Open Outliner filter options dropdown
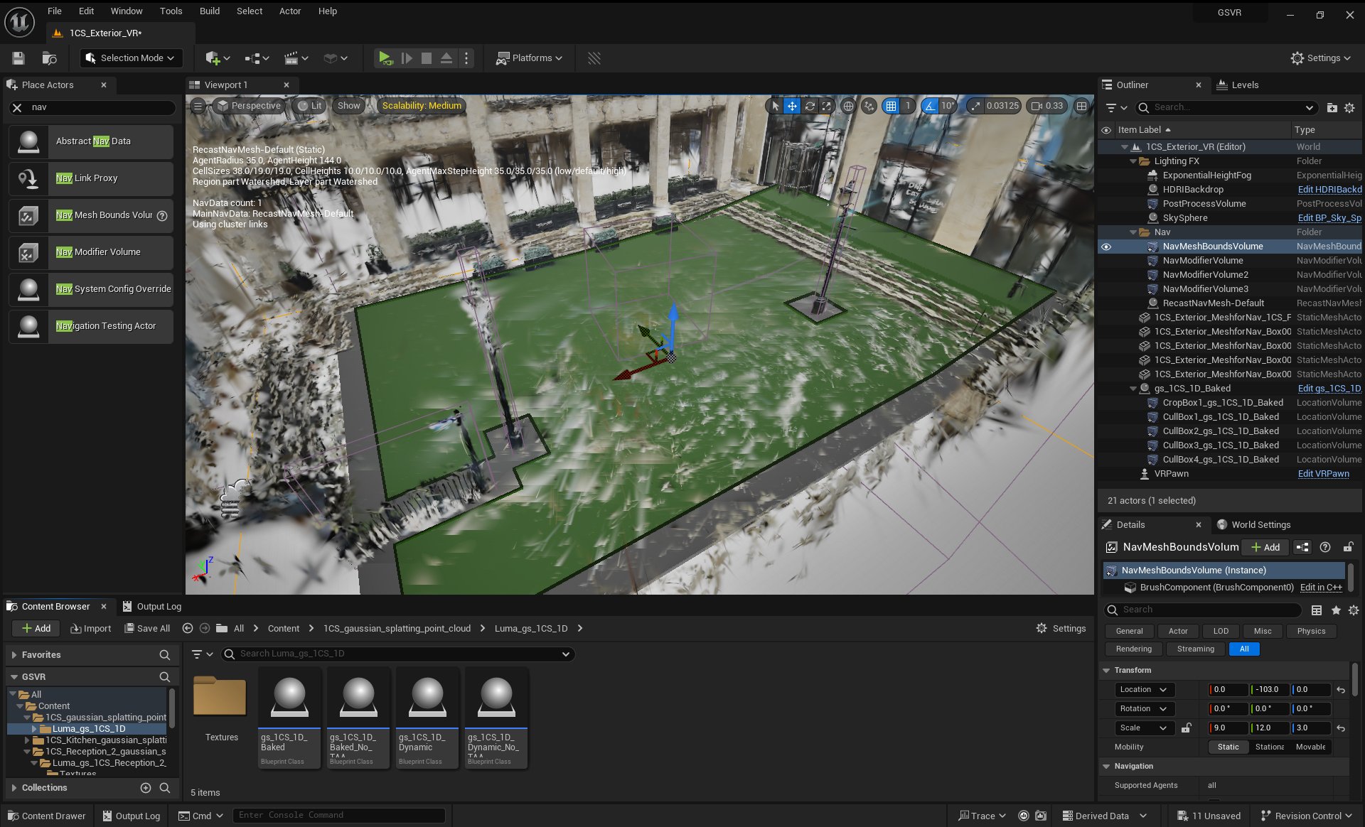This screenshot has height=827, width=1365. pyautogui.click(x=1116, y=107)
